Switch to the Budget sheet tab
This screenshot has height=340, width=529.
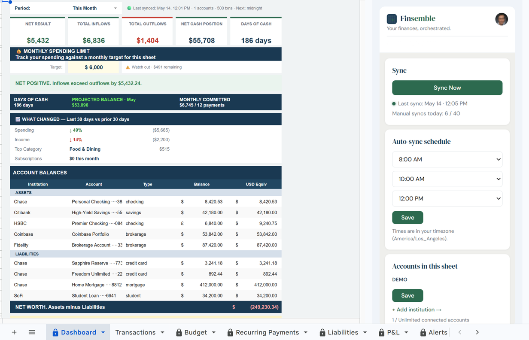(x=196, y=332)
